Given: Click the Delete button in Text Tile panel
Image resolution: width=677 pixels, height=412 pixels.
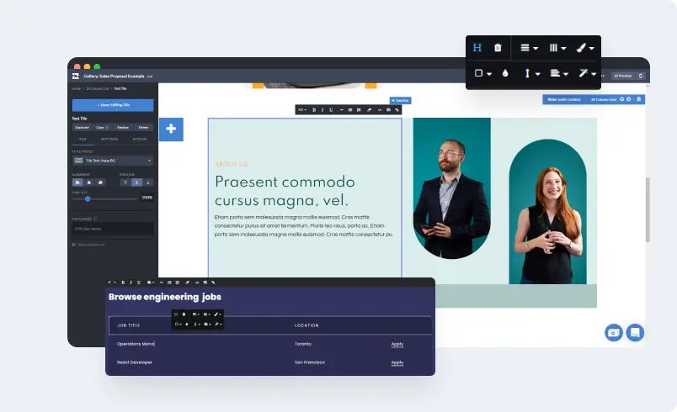Looking at the screenshot, I should tap(143, 128).
